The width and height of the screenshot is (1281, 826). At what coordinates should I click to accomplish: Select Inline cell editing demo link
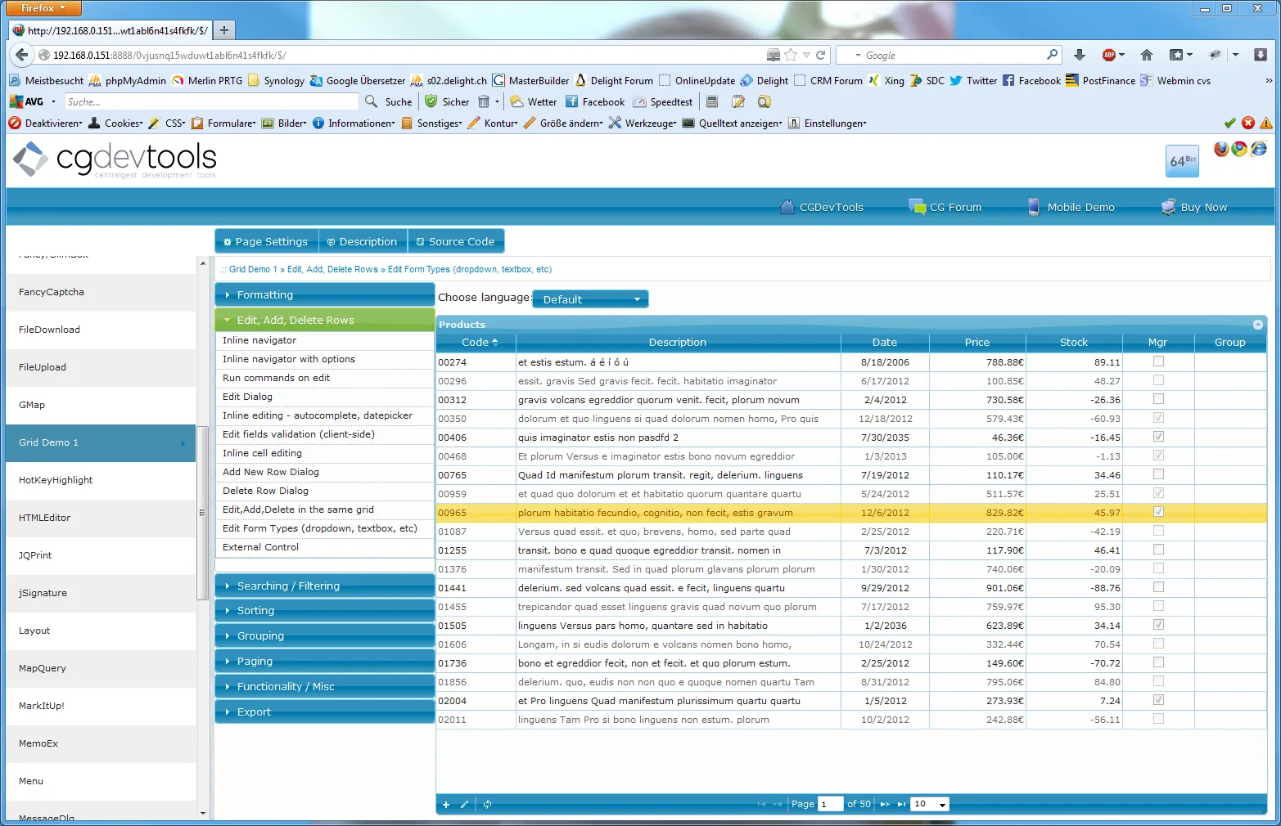262,453
